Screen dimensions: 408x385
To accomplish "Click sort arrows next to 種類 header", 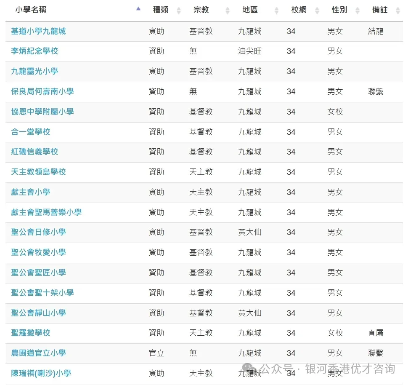I will [x=179, y=11].
